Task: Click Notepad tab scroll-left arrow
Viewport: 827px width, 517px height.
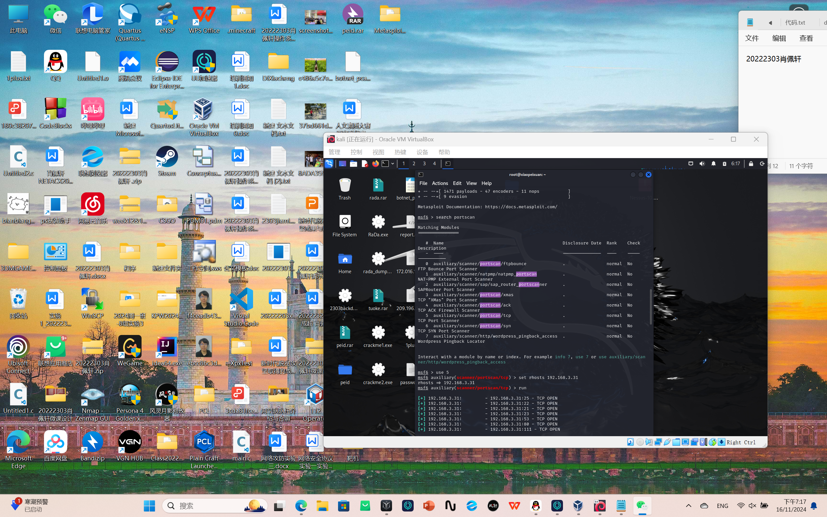Action: [770, 23]
